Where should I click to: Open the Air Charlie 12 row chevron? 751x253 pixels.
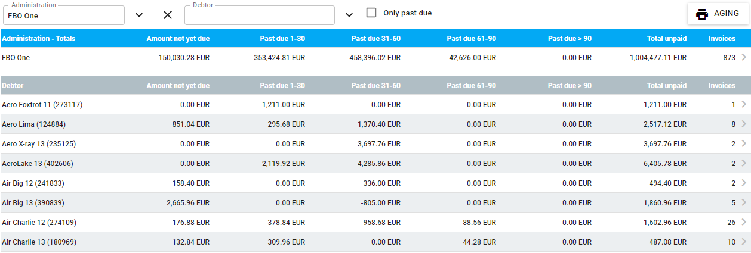click(743, 222)
